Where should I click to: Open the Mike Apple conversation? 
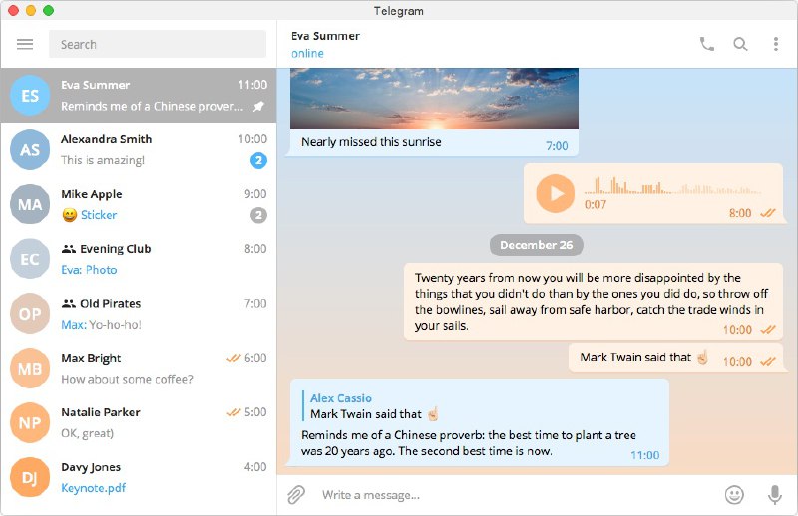[x=139, y=204]
